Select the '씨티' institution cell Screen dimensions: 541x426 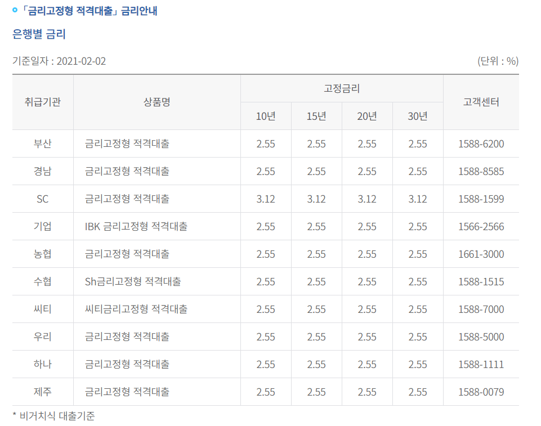(x=42, y=309)
